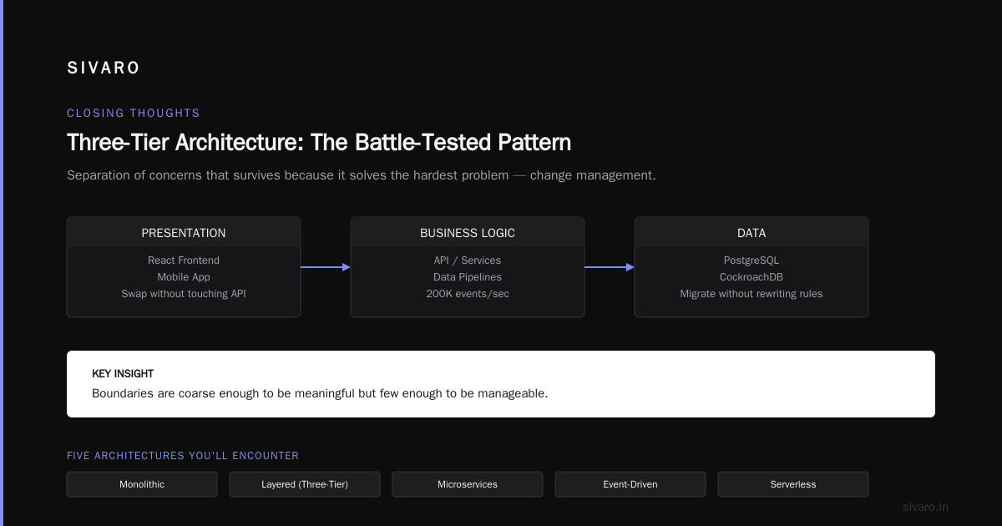Viewport: 1002px width, 526px height.
Task: Click 'Five Architectures You'll Encounter' heading
Action: tap(183, 456)
